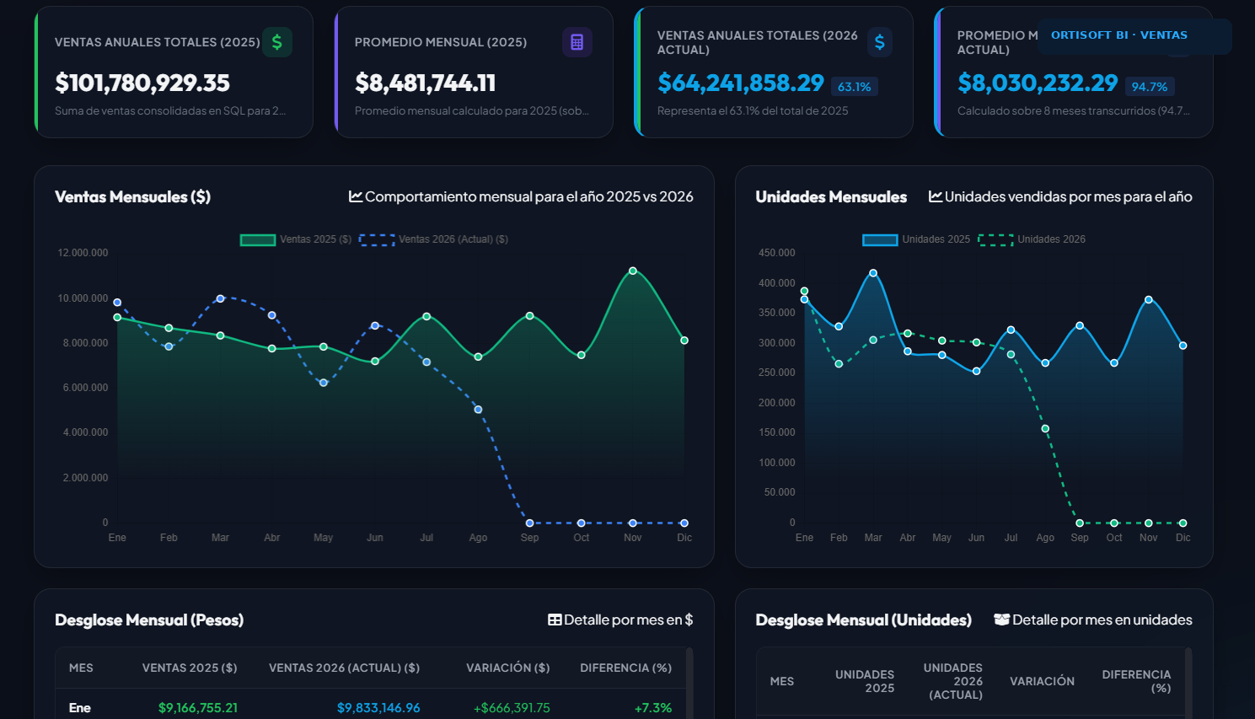Click the Unidades table vertical scrollbar
The image size is (1255, 719).
pos(1188,683)
